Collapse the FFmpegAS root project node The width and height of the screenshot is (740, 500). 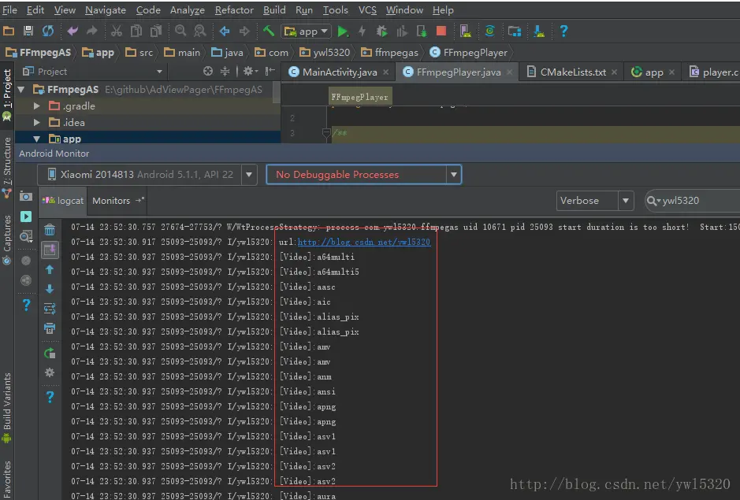(x=20, y=90)
